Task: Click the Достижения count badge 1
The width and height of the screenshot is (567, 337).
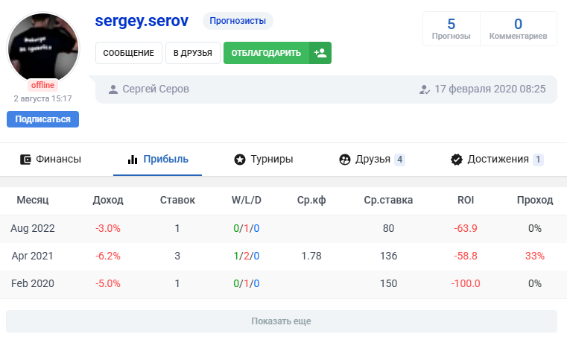Action: point(538,160)
